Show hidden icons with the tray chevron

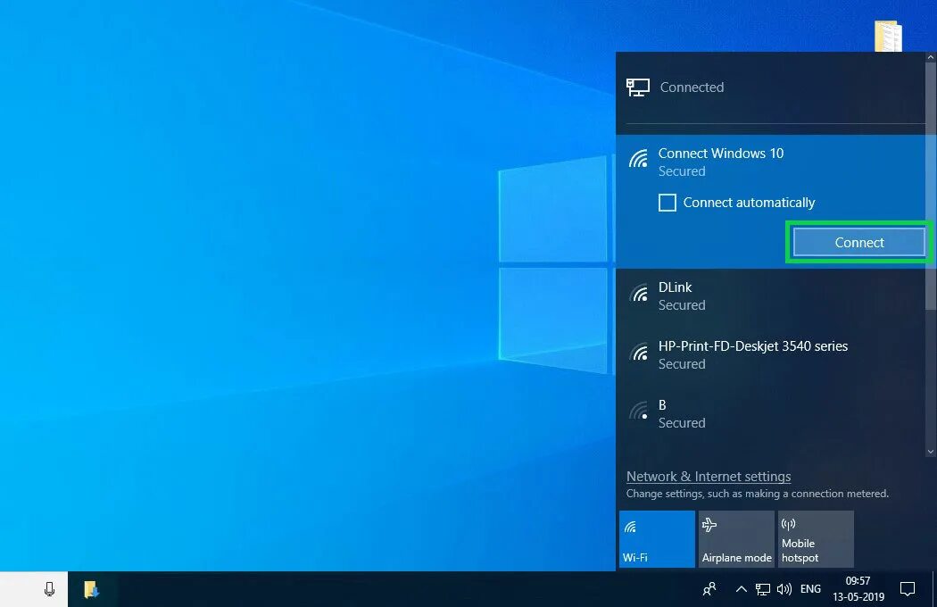(741, 589)
